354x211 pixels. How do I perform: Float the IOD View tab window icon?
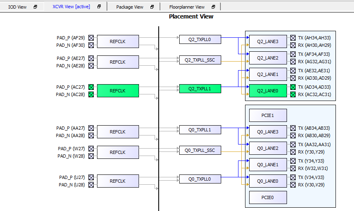(x=35, y=7)
